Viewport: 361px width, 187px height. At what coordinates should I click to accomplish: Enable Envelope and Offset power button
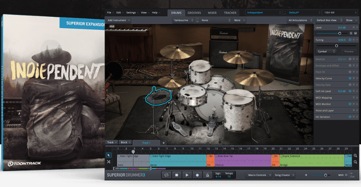pyautogui.click(x=350, y=65)
